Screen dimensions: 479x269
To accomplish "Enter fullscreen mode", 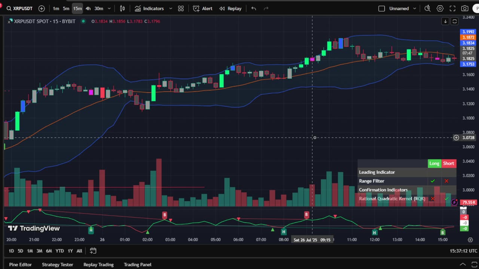I will pos(452,8).
